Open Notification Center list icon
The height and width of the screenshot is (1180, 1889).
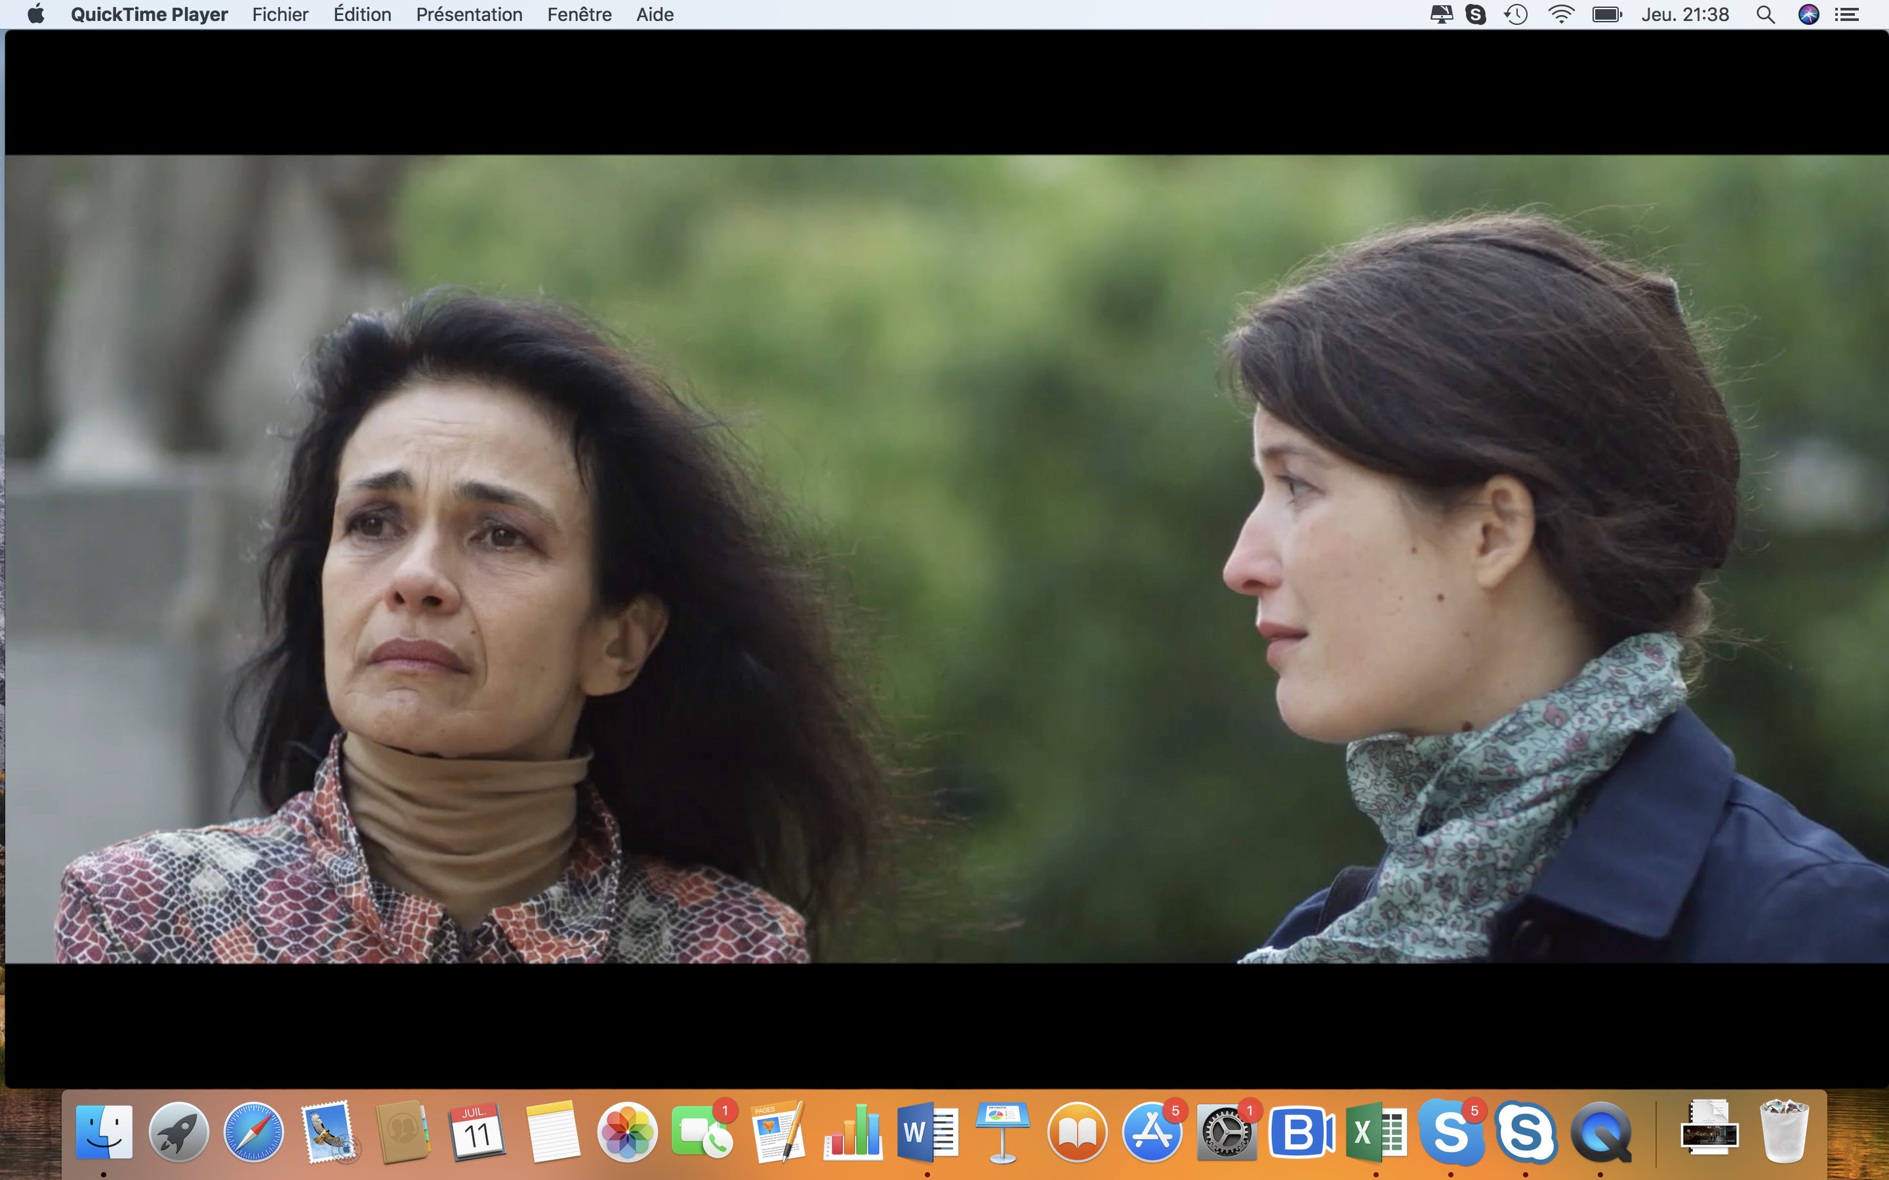[1847, 14]
